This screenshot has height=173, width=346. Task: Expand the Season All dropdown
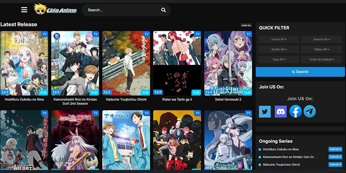coord(321,39)
